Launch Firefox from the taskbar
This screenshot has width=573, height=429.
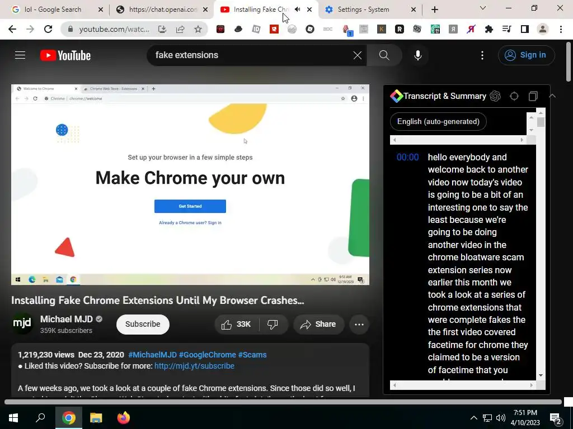(x=124, y=418)
